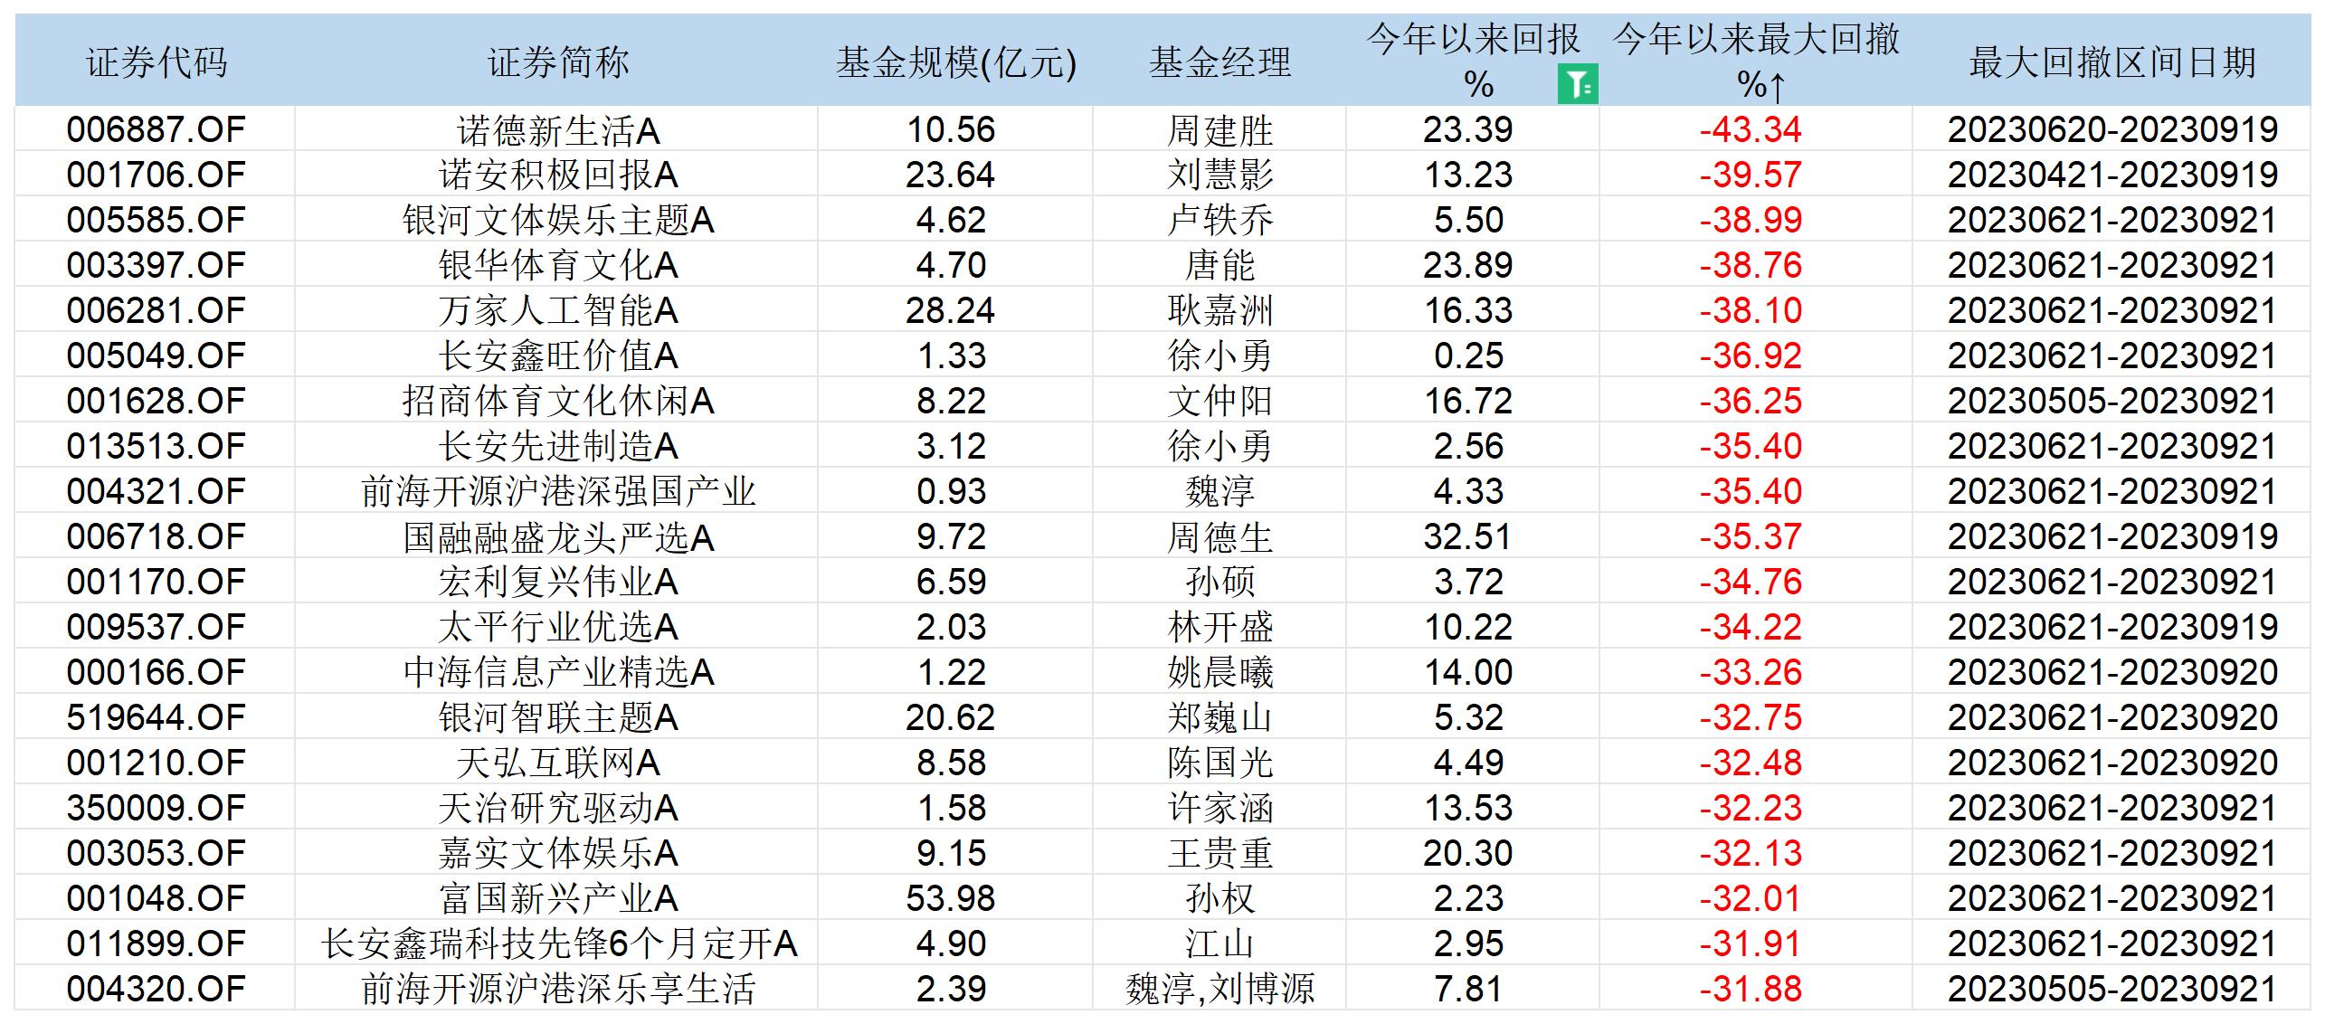The image size is (2325, 1024).
Task: Select the 诺安积极回报A fund name cell
Action: (557, 175)
